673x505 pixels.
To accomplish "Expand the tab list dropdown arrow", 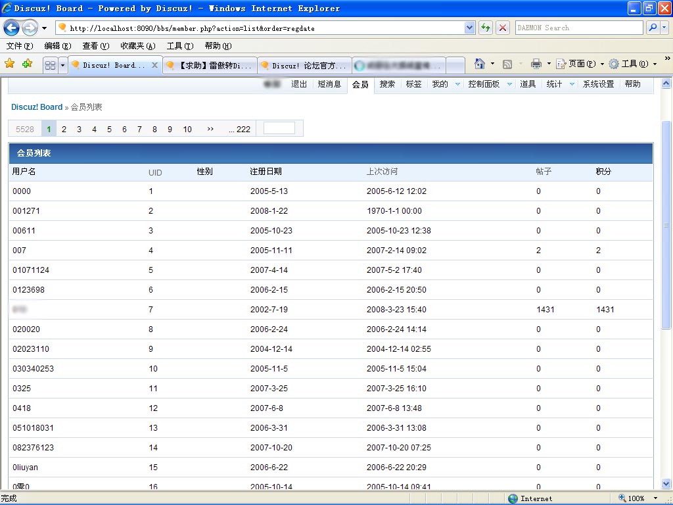I will pyautogui.click(x=62, y=65).
